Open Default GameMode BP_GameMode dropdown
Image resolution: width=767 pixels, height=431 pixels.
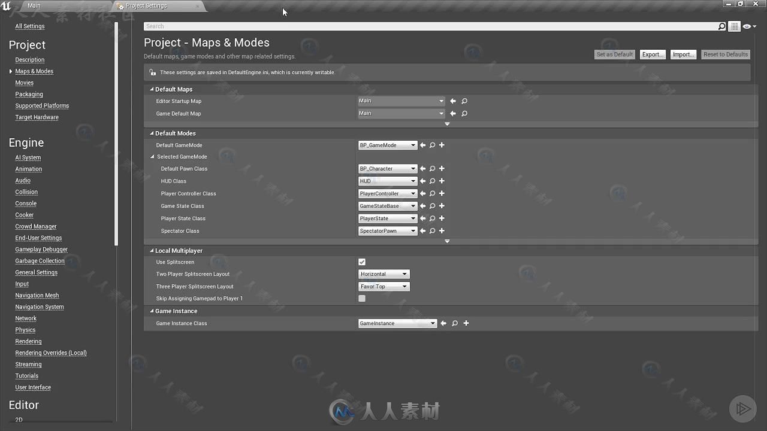[x=388, y=145]
